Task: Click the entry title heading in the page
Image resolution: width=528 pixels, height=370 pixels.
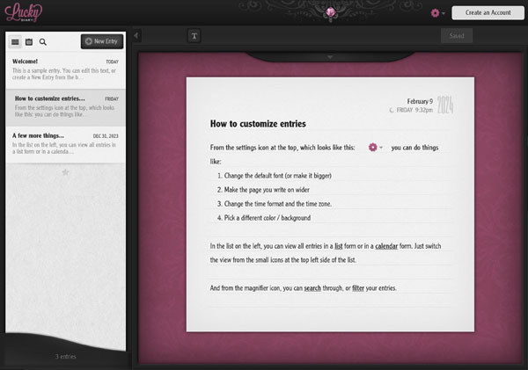Action: (258, 124)
